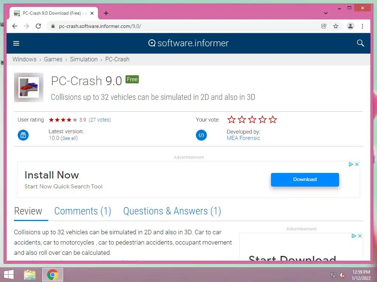Go to the Windows breadcrumb
This screenshot has height=282, width=377.
point(25,59)
